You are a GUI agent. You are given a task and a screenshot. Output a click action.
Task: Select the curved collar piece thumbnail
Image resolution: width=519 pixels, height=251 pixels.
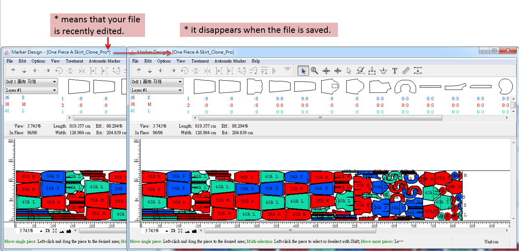pos(405,86)
